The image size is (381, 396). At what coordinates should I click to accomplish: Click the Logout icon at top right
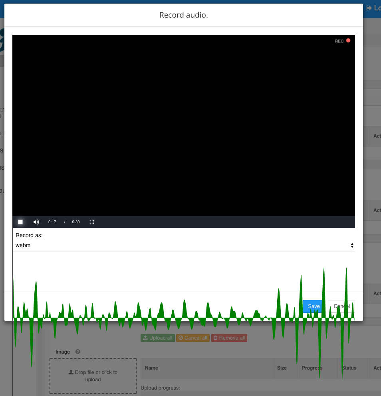point(369,8)
